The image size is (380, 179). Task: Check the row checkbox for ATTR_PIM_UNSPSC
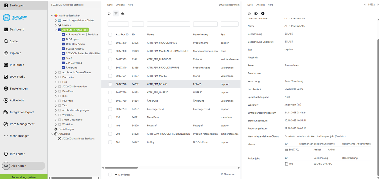(x=110, y=92)
